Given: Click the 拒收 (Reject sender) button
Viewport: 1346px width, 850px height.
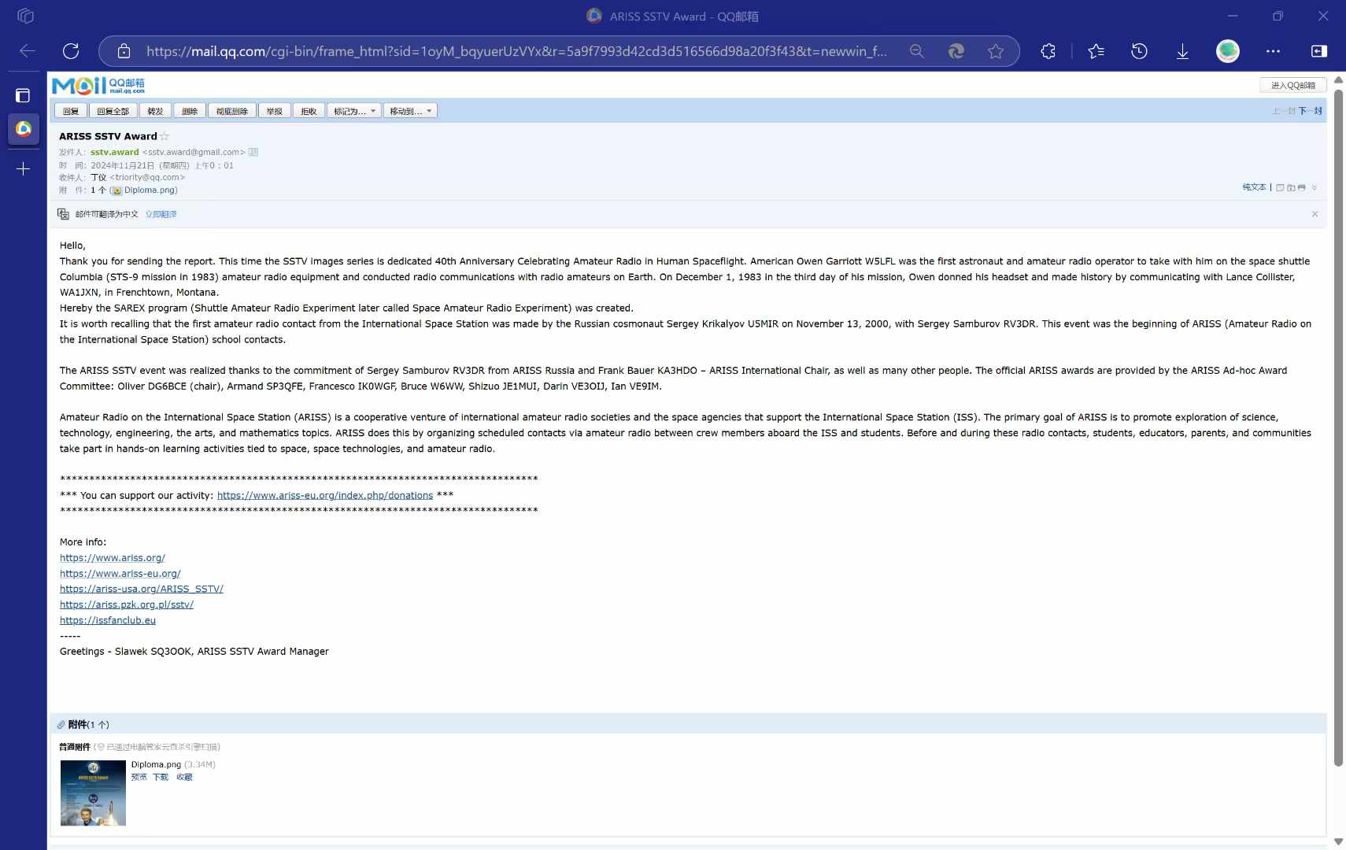Looking at the screenshot, I should 309,111.
